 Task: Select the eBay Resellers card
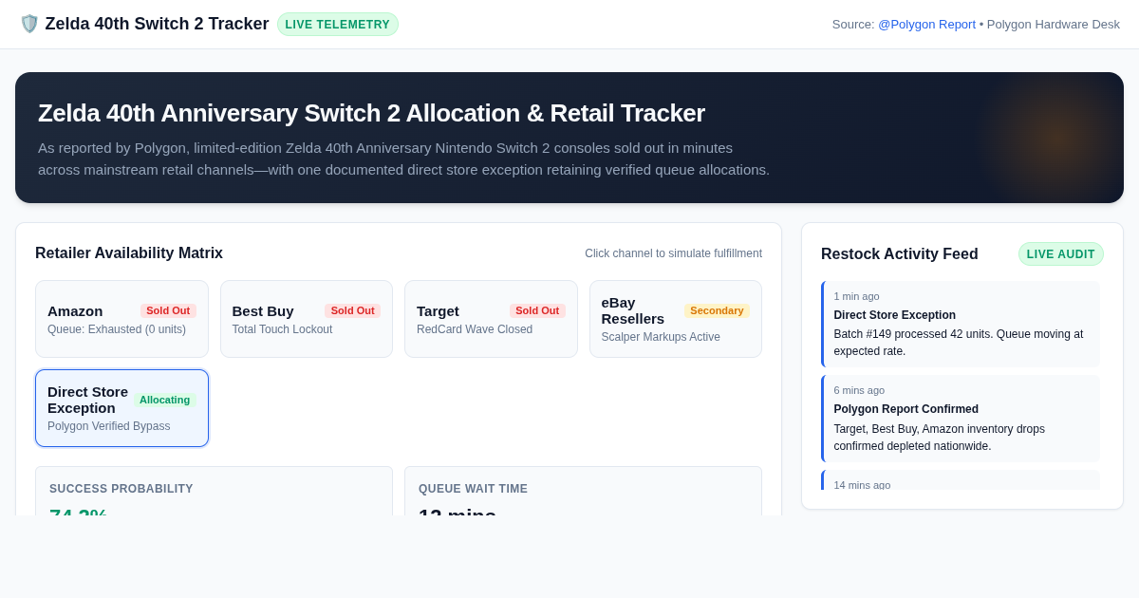[x=676, y=319]
